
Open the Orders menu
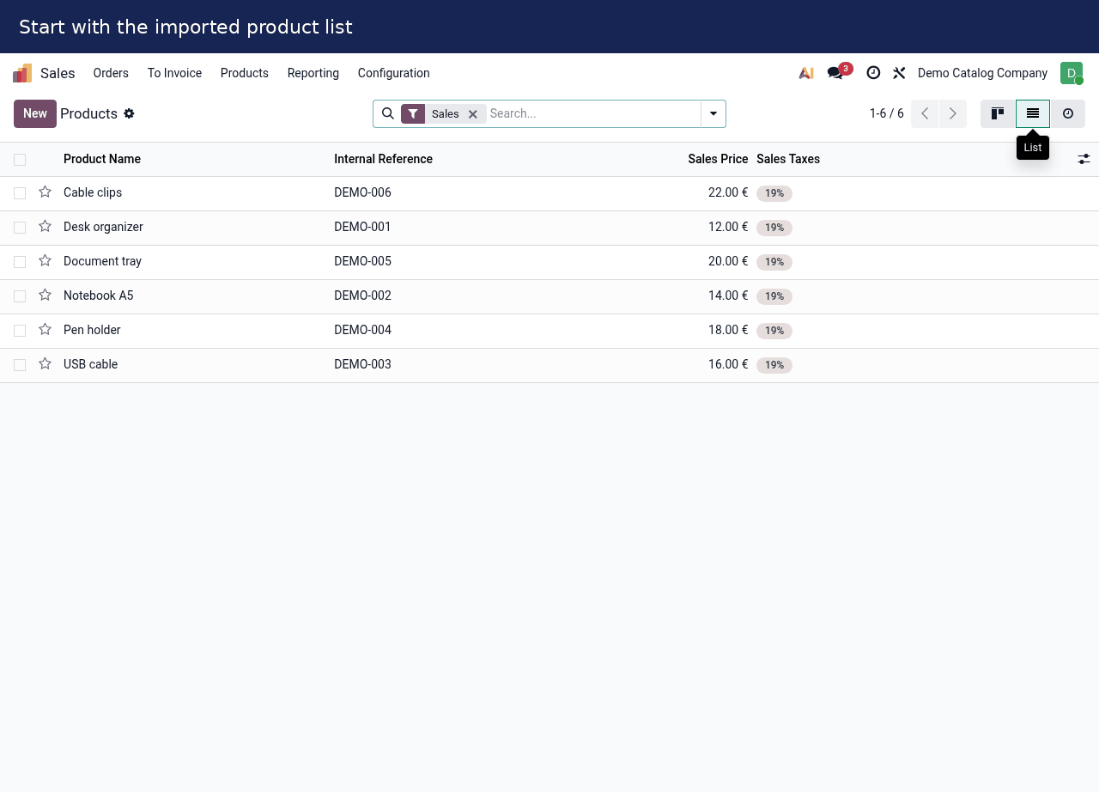click(111, 73)
